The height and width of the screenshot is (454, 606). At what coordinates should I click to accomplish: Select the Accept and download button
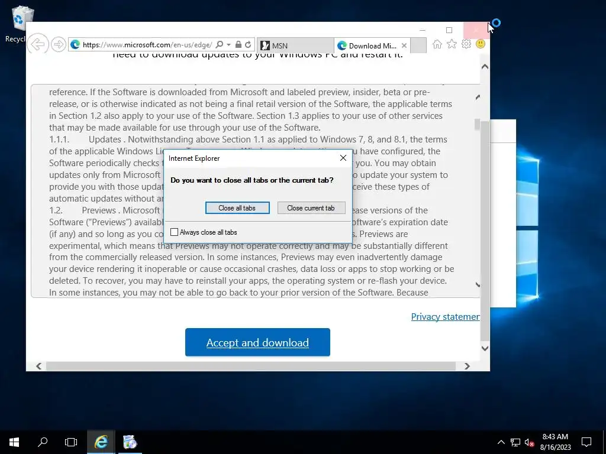click(x=257, y=342)
